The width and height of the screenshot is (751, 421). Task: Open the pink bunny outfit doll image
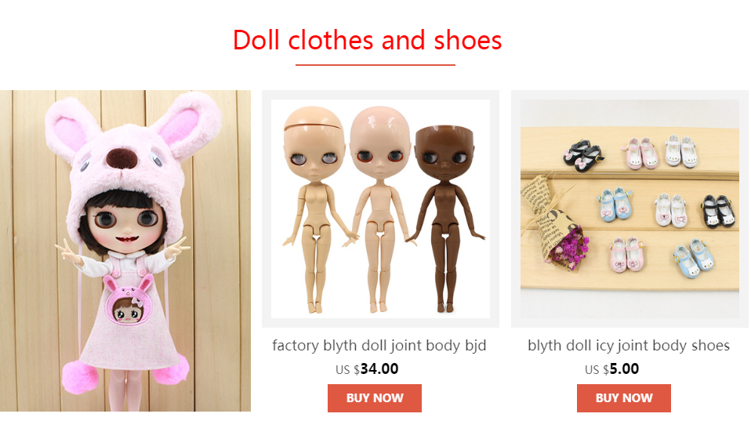tap(125, 251)
